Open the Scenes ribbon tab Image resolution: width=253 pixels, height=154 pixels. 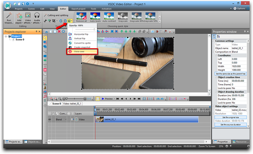click(x=31, y=9)
